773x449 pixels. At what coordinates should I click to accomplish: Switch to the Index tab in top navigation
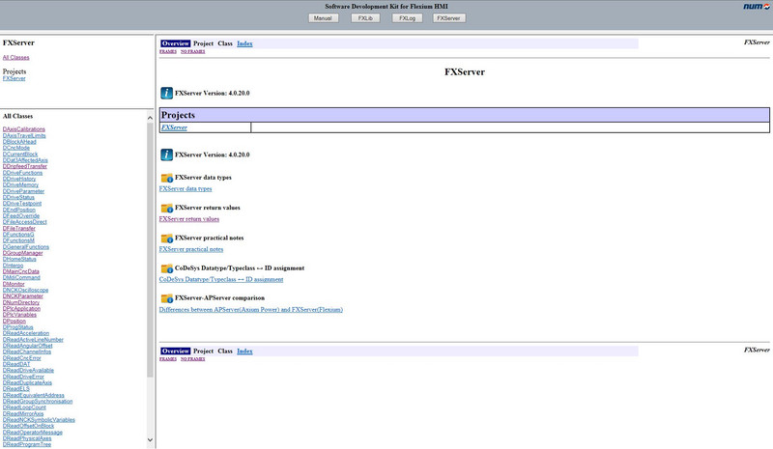[x=244, y=43]
